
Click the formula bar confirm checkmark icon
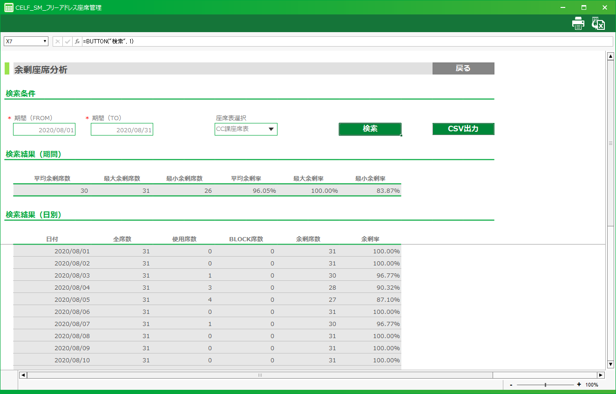click(68, 41)
